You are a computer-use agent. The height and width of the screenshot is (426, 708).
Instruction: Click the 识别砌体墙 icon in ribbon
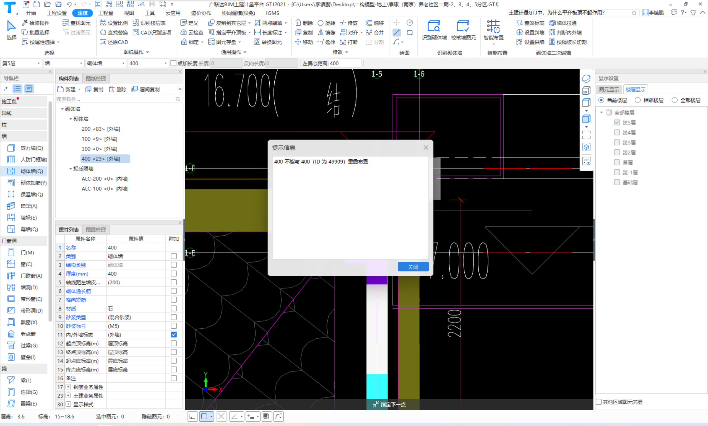click(434, 30)
